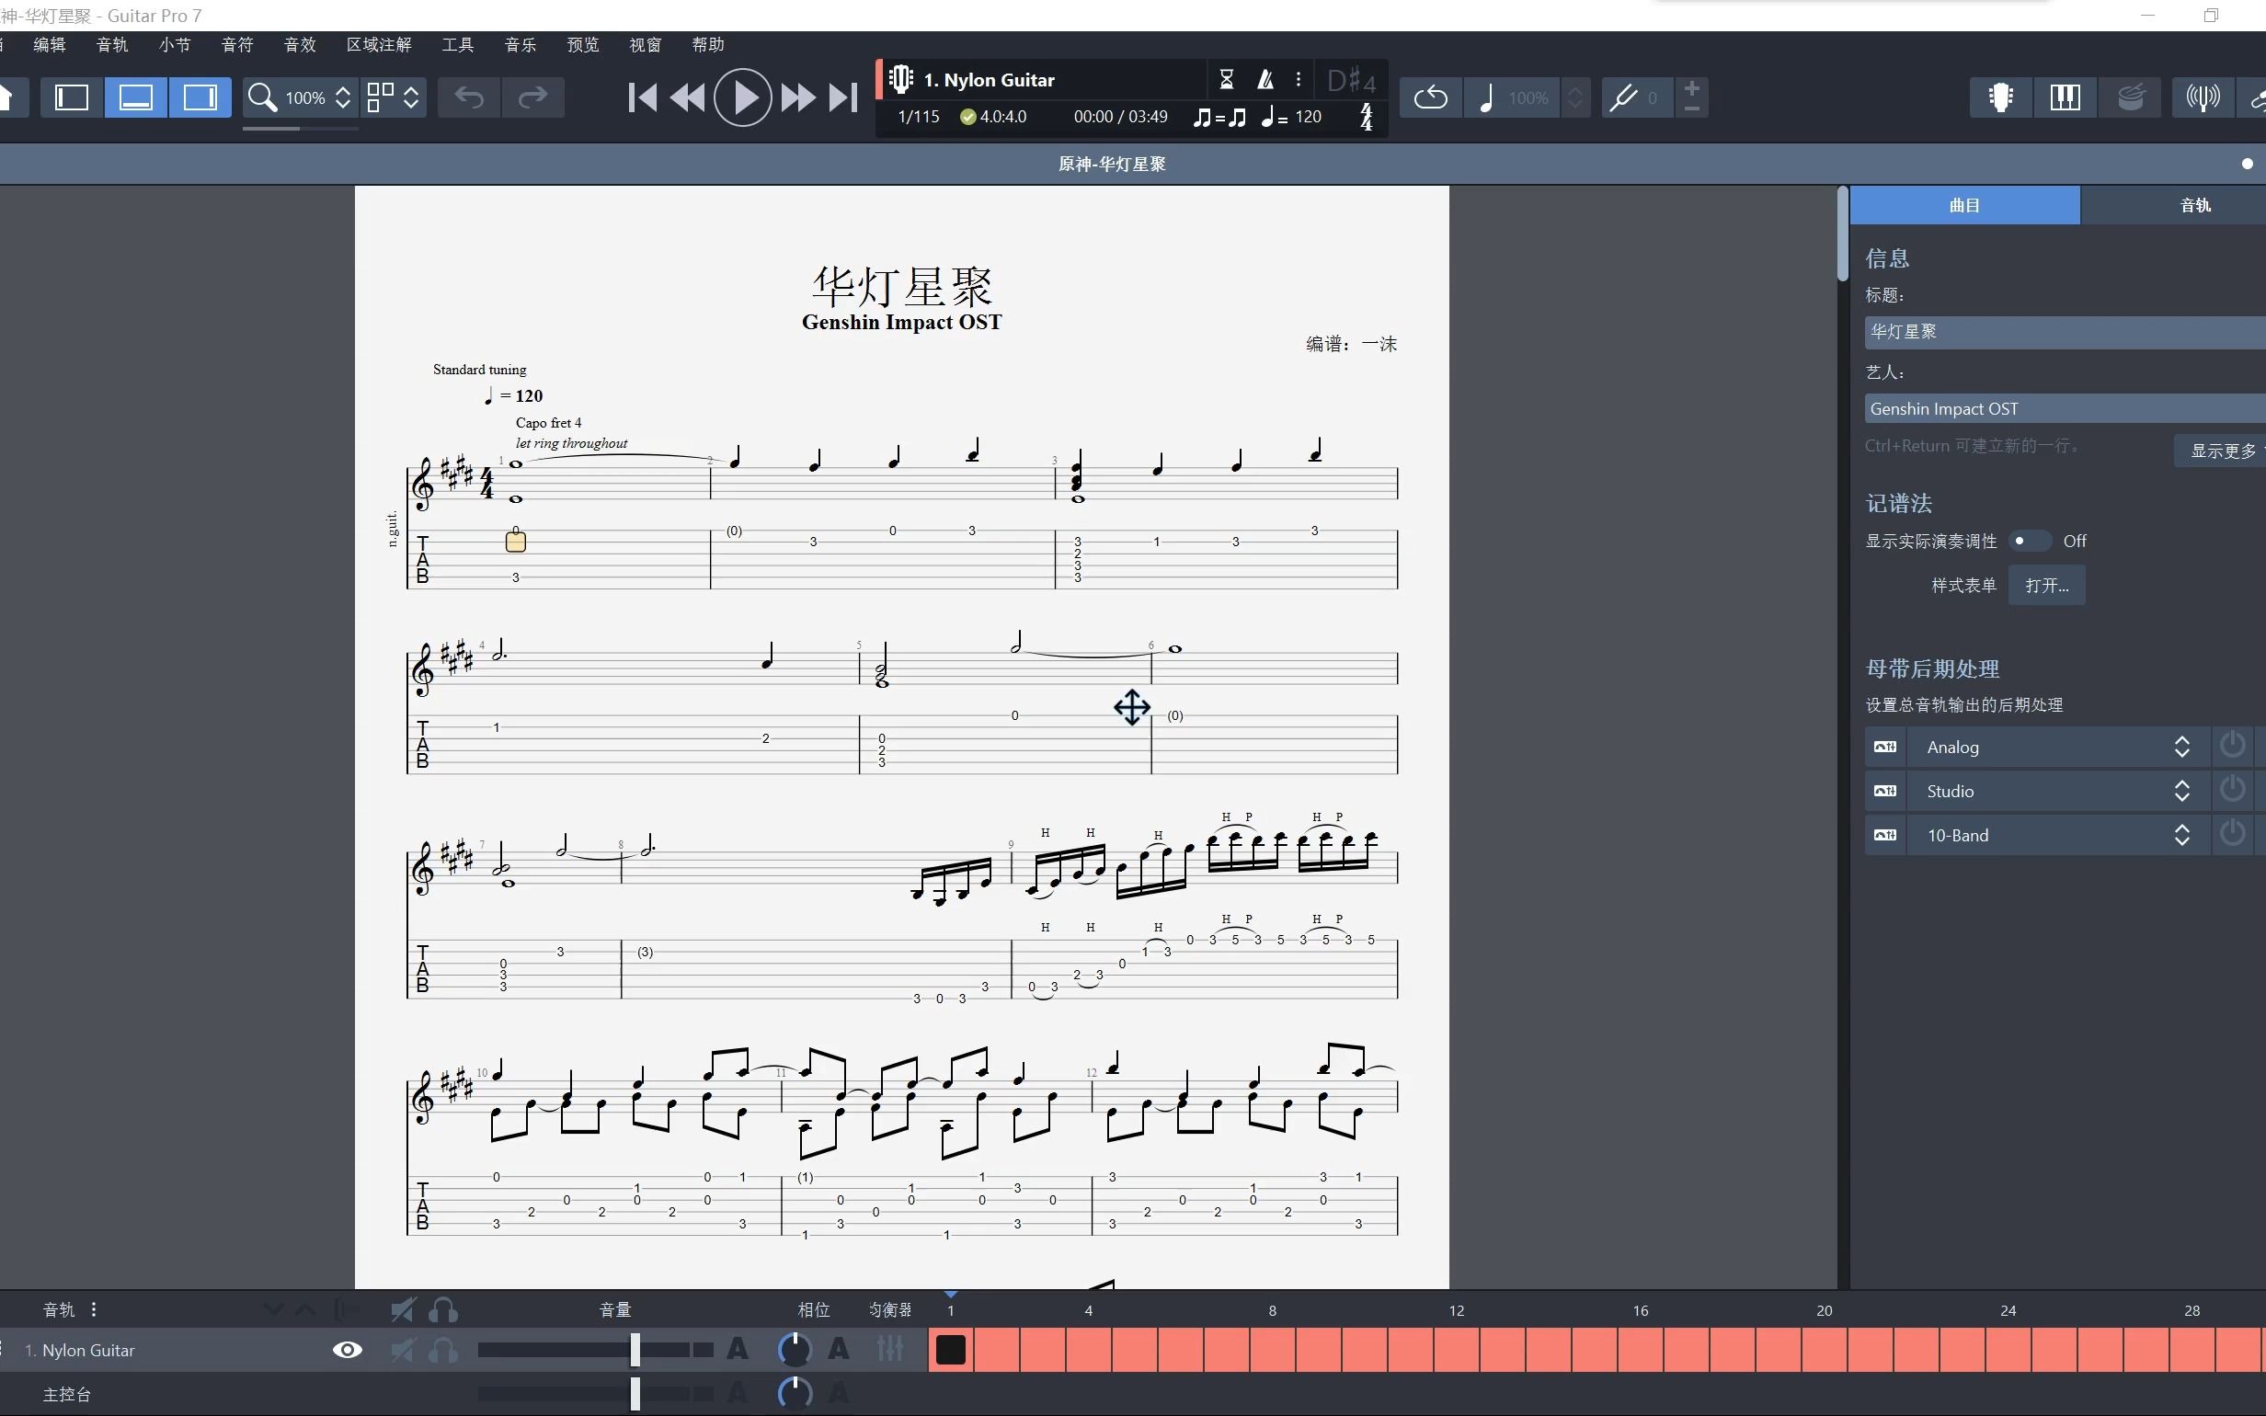This screenshot has width=2266, height=1416.
Task: Click the redo arrow button
Action: click(532, 97)
